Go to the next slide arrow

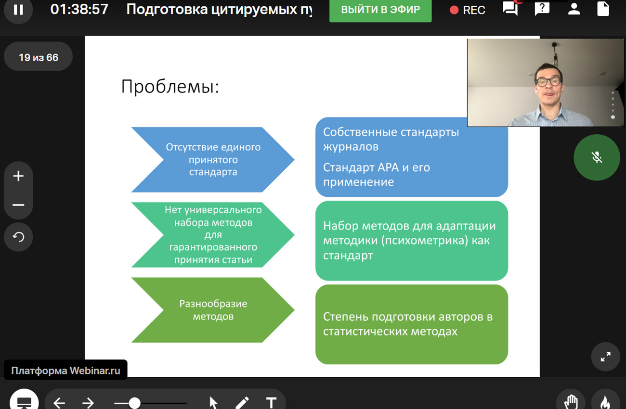click(x=88, y=403)
